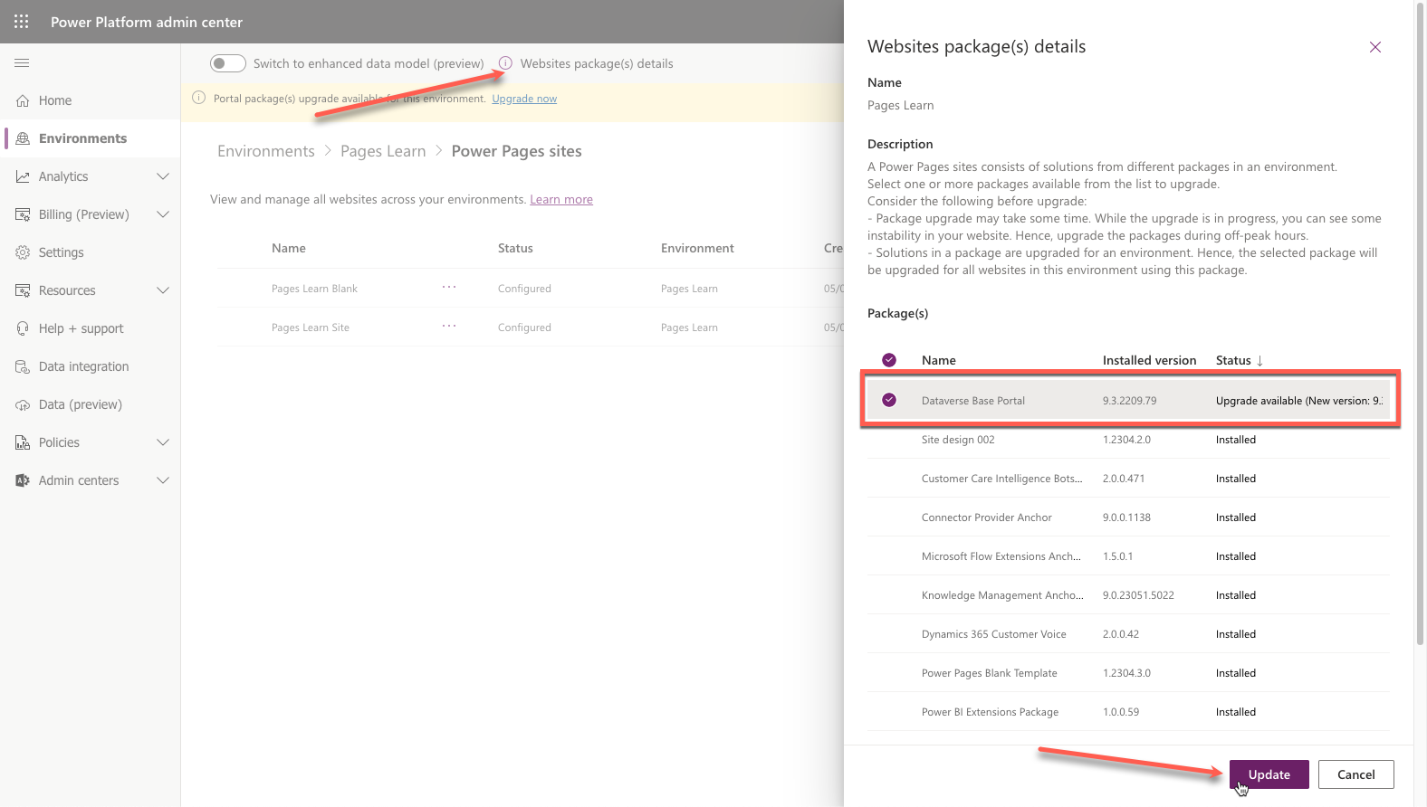Expand the Policies menu chevron

point(163,442)
